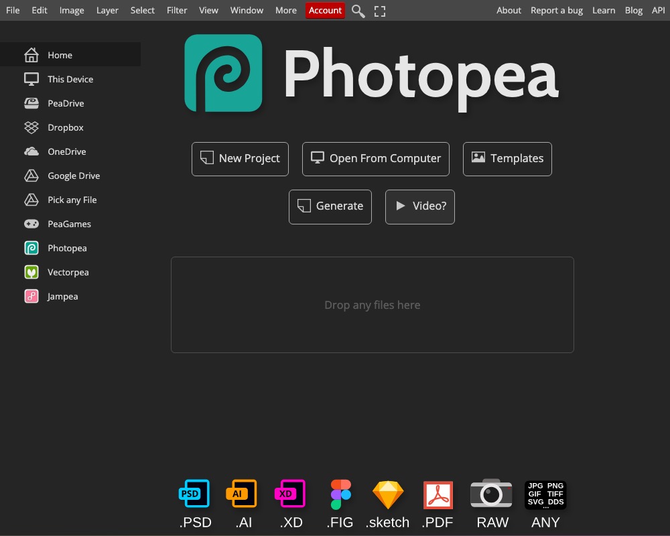This screenshot has height=536, width=670.
Task: Click the .sketch diamond icon
Action: click(x=388, y=495)
